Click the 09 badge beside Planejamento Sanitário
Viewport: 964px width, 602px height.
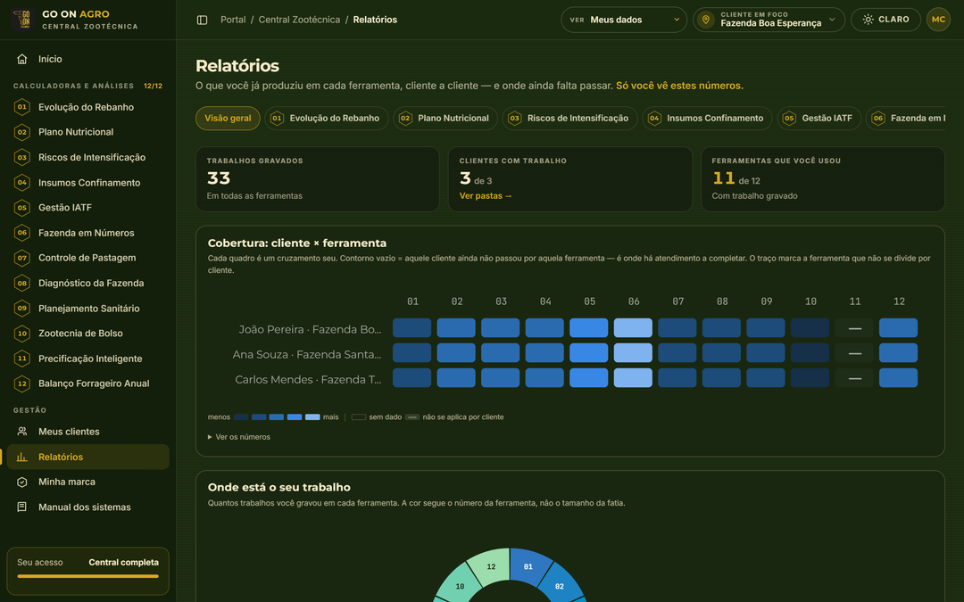click(22, 309)
